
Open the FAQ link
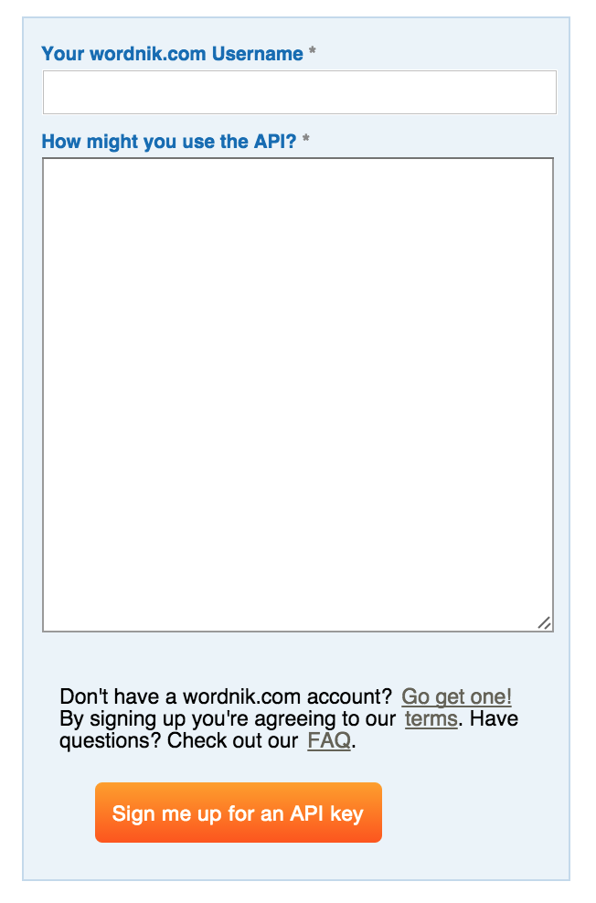pos(329,740)
